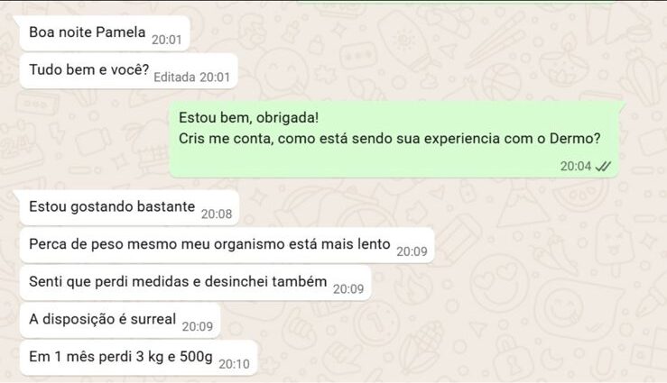
Task: Click the 'Tudo bem e você?' message
Action: click(x=128, y=71)
